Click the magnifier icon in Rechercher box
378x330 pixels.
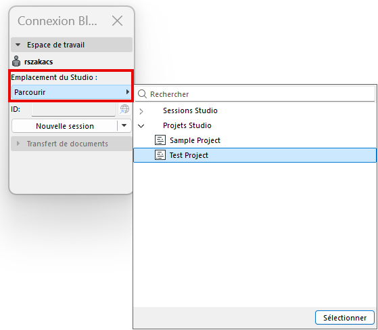pos(142,94)
